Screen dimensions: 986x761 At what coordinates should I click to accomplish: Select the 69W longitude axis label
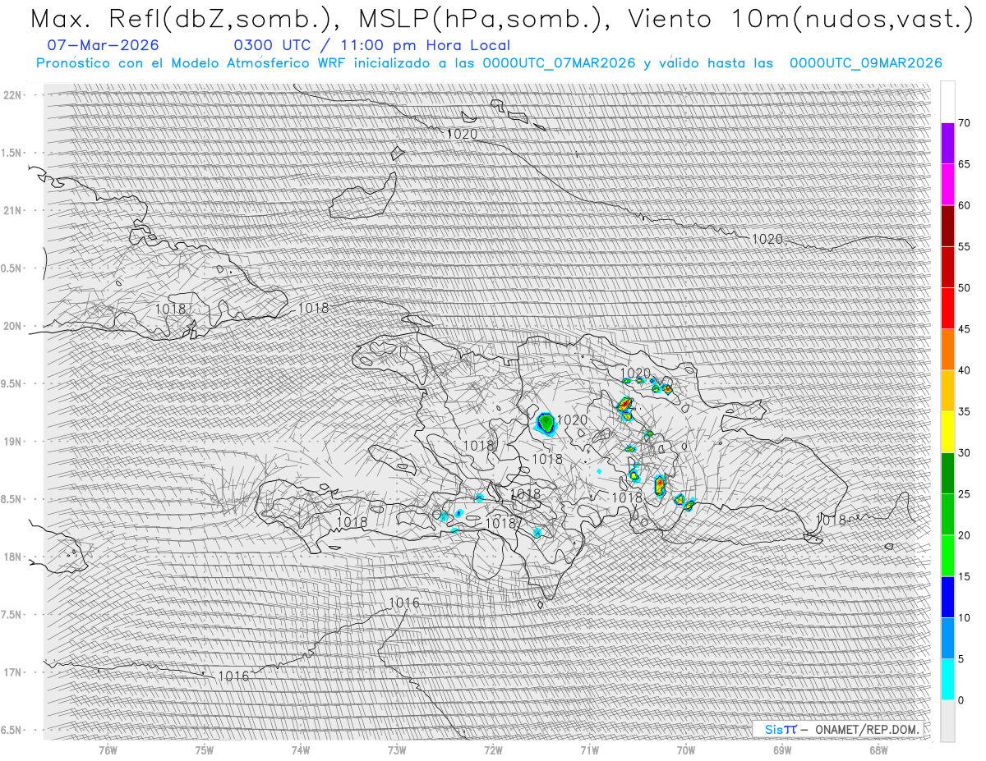782,750
